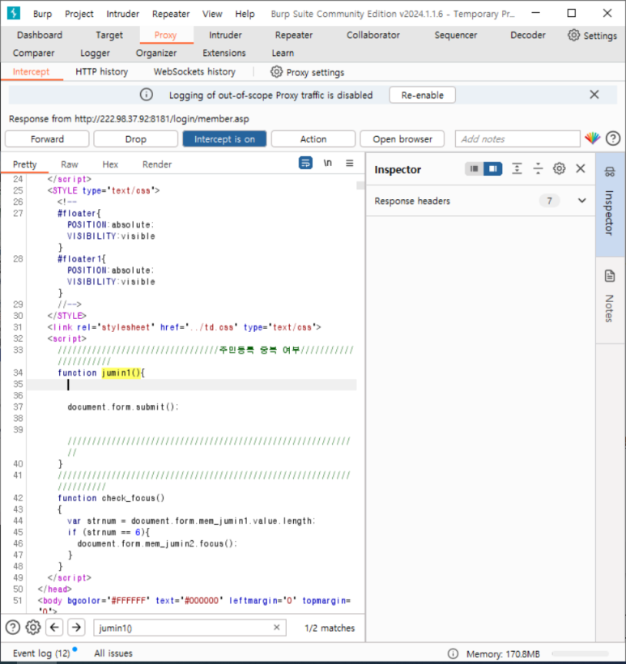
Task: Open the Project menu
Action: (x=79, y=14)
